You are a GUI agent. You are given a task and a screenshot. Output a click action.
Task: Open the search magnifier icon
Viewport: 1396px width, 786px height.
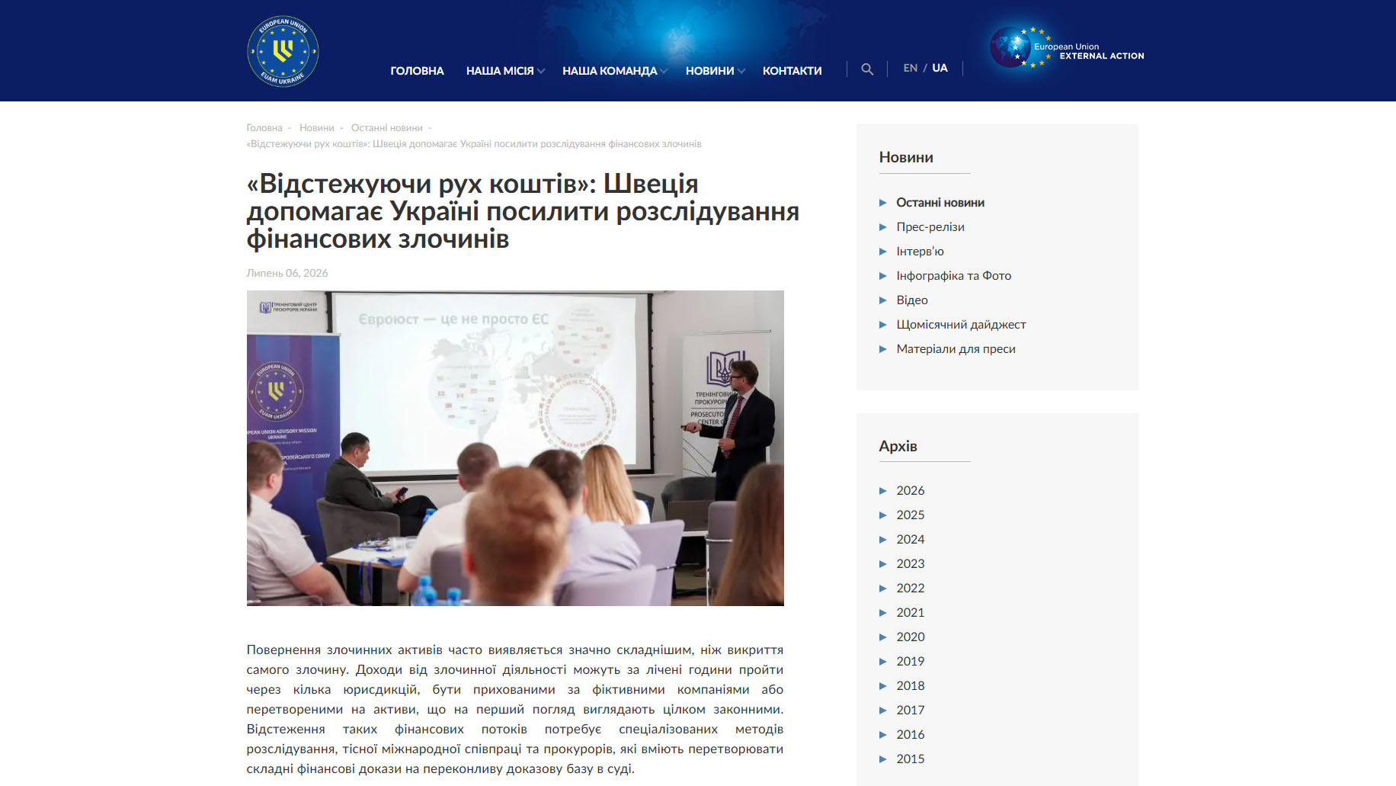867,69
